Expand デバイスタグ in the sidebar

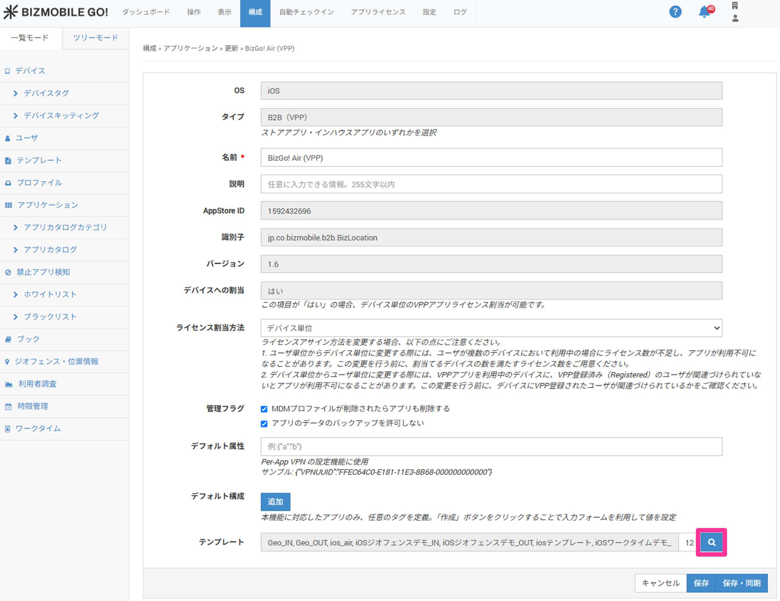(46, 93)
